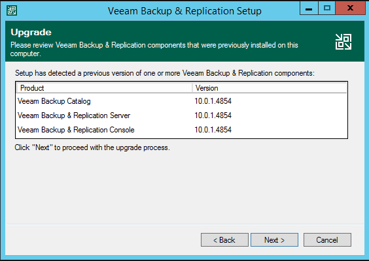
Task: Maximize the setup window
Action: (327, 8)
